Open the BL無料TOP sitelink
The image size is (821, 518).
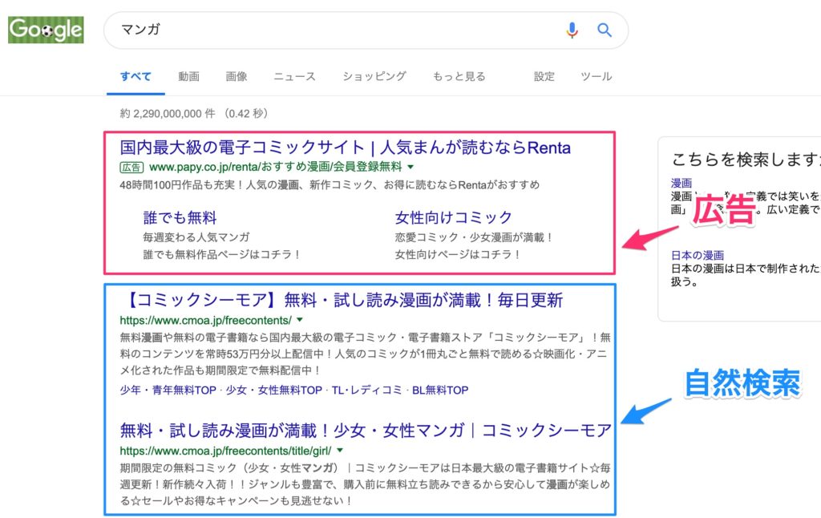[x=440, y=391]
